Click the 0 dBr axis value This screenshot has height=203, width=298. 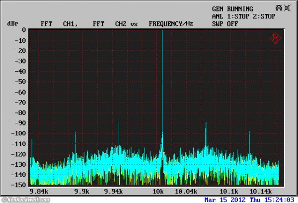(x=24, y=30)
